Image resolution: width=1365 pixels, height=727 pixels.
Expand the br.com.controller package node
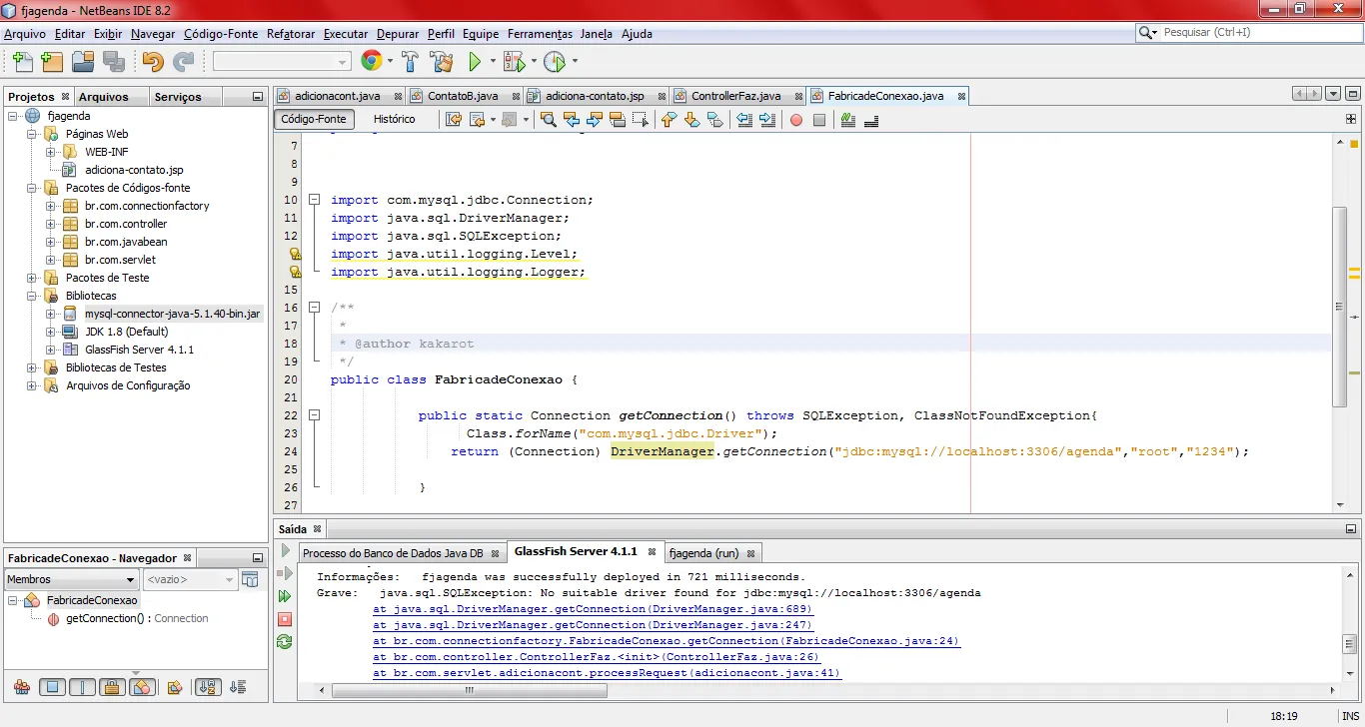[51, 224]
